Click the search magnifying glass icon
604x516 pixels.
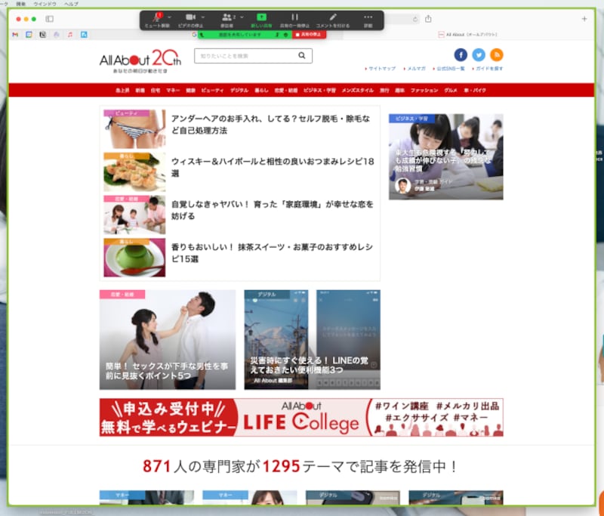pyautogui.click(x=300, y=56)
